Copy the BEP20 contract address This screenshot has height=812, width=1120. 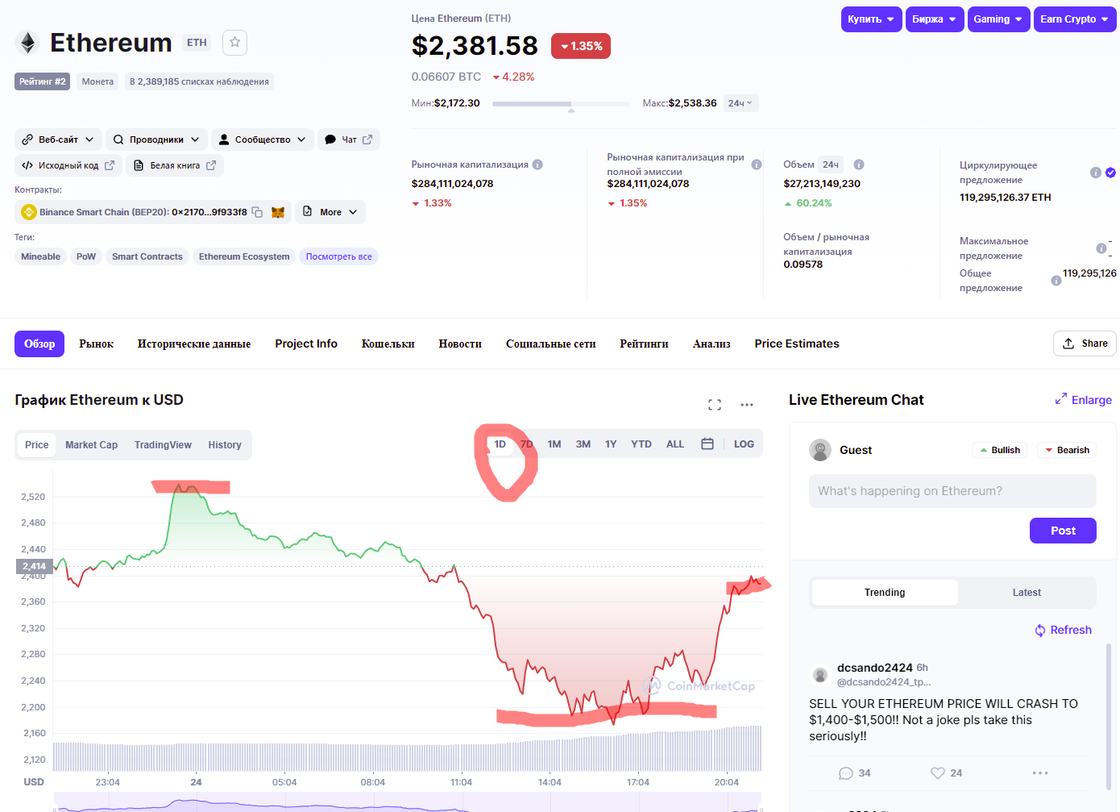[x=257, y=212]
